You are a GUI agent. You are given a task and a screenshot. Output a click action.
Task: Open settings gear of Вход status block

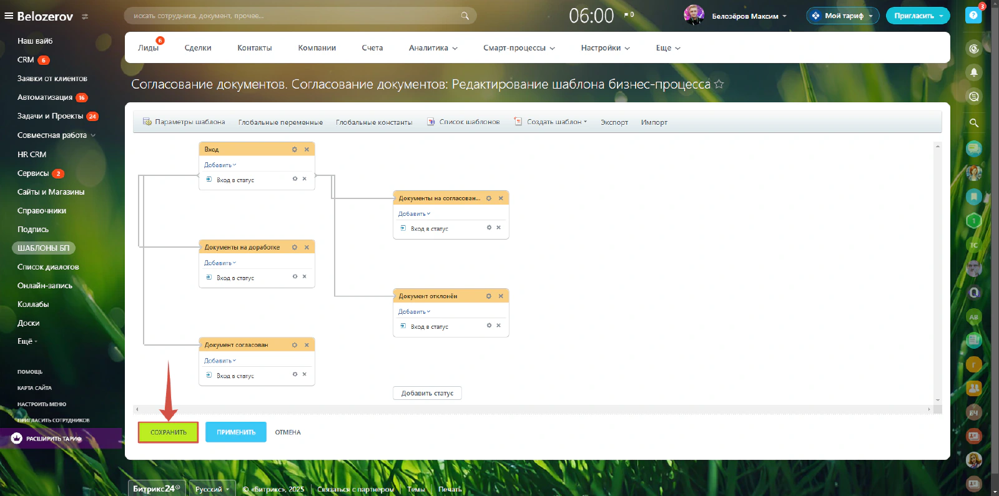(295, 149)
